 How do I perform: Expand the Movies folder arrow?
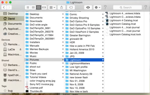(x=63, y=52)
